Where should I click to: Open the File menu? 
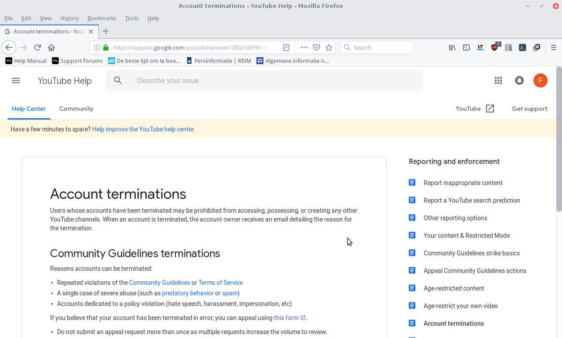(x=8, y=18)
